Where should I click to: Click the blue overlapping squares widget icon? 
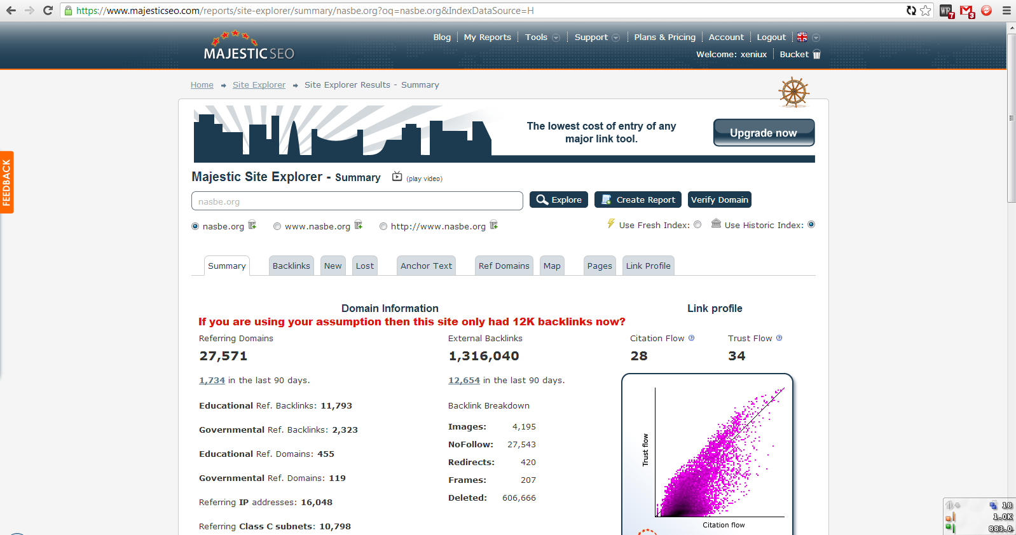tap(993, 506)
